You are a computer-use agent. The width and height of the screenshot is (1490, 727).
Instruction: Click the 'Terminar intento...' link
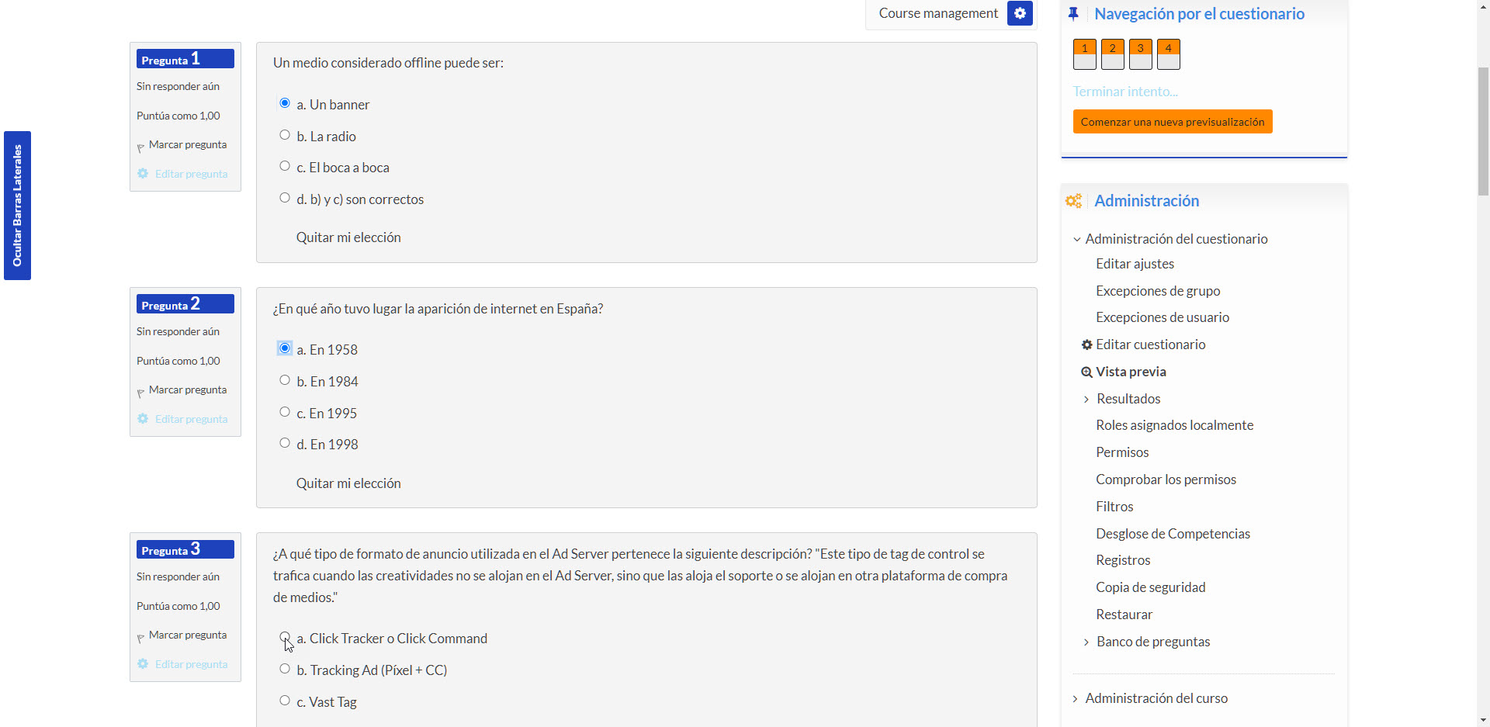(x=1125, y=92)
